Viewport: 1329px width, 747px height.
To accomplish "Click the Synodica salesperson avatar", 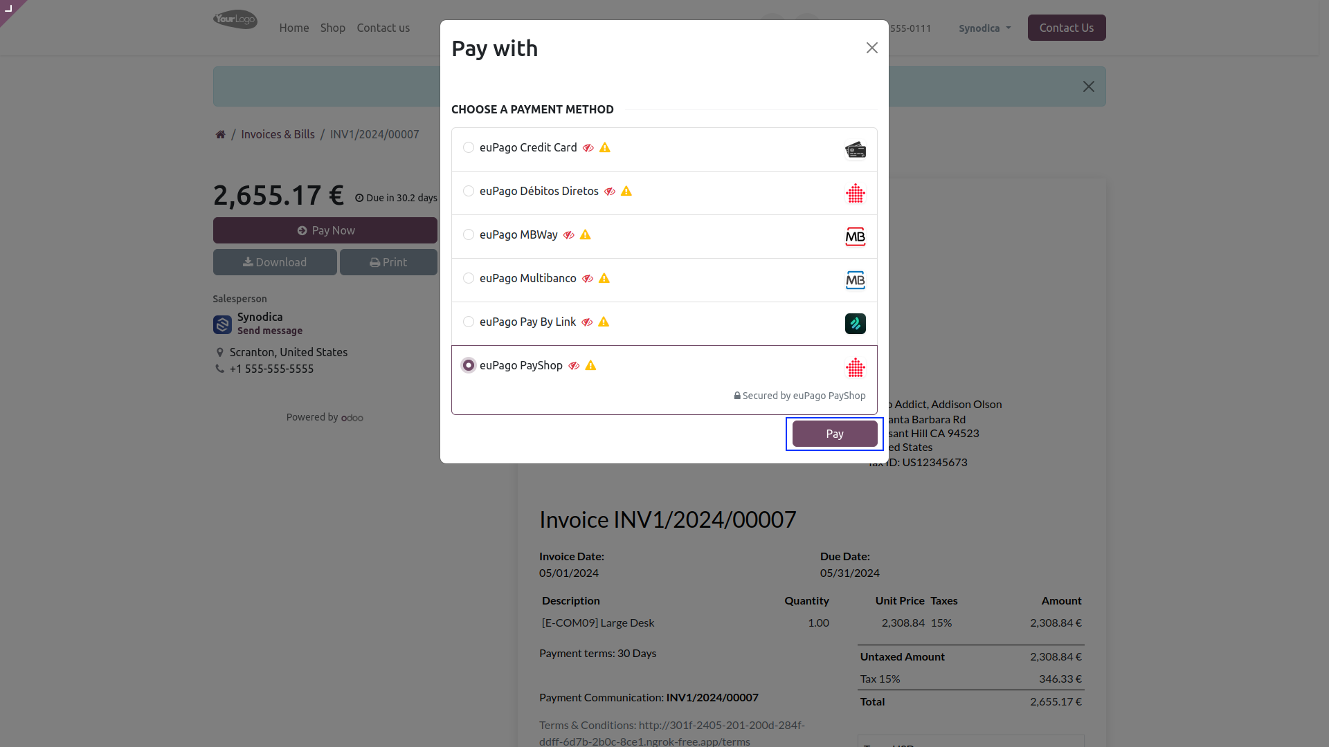I will click(222, 324).
